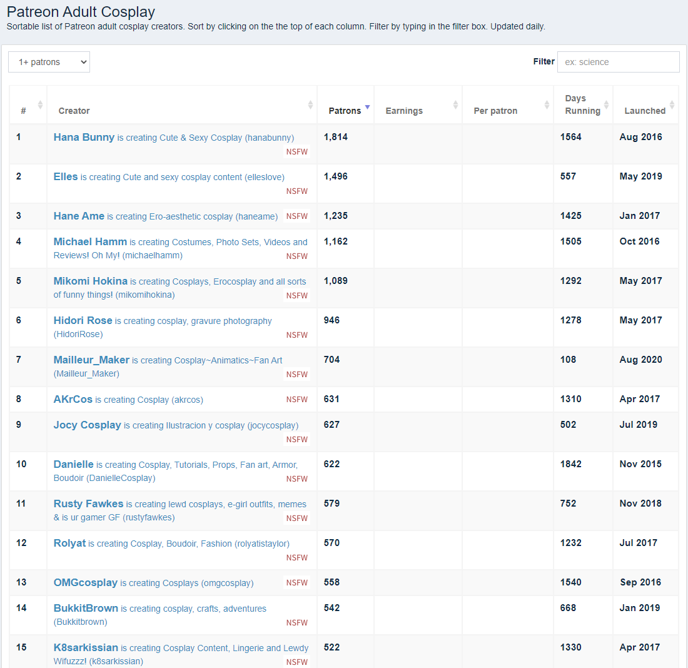The image size is (688, 668).
Task: Open the Hana Bunny creator link
Action: pos(84,137)
